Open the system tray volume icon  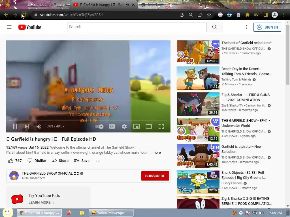(x=261, y=213)
